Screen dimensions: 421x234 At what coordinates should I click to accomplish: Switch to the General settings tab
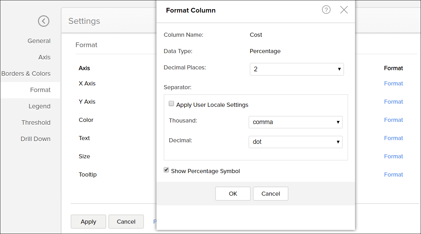click(39, 41)
